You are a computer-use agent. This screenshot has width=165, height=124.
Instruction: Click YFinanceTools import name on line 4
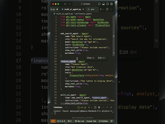click(x=102, y=25)
